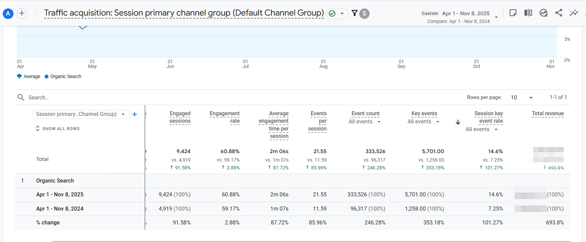Sort by the Engaged sessions column header
Screen dimensions: 586x242
180,117
